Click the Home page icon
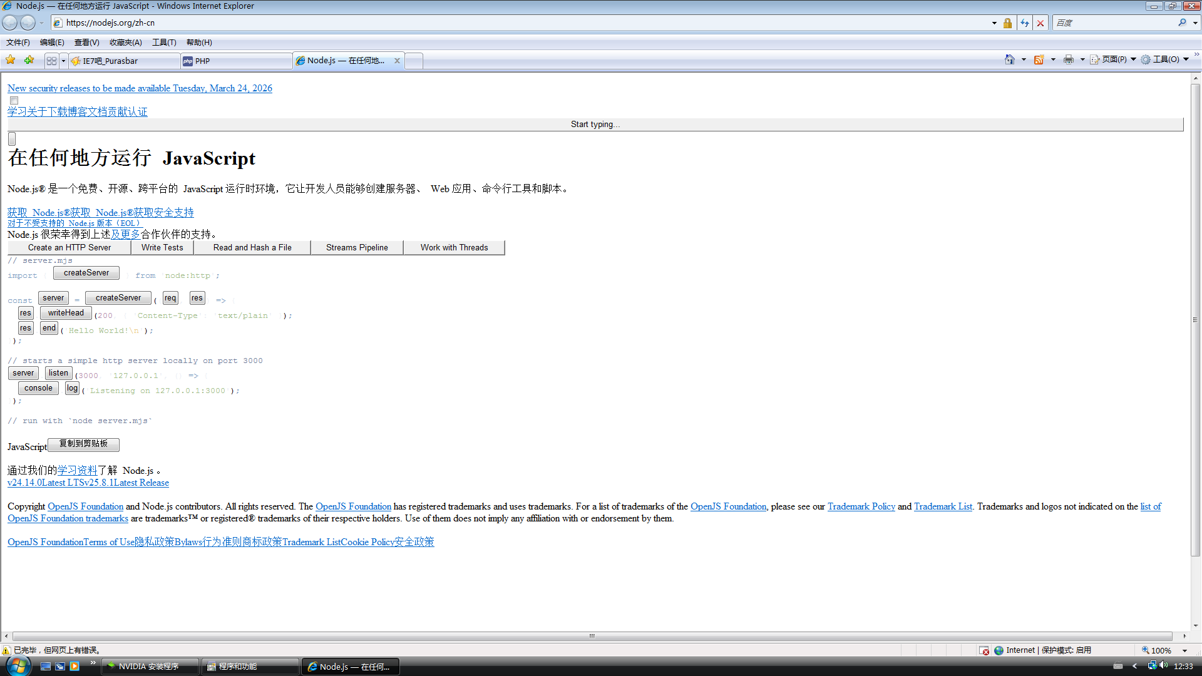Image resolution: width=1202 pixels, height=676 pixels. [1009, 59]
